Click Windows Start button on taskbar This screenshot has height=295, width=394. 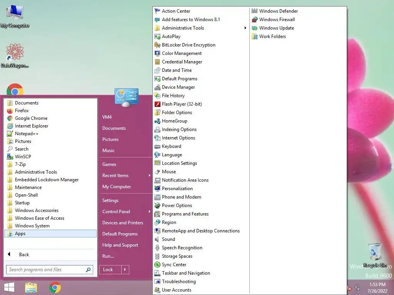[9, 287]
